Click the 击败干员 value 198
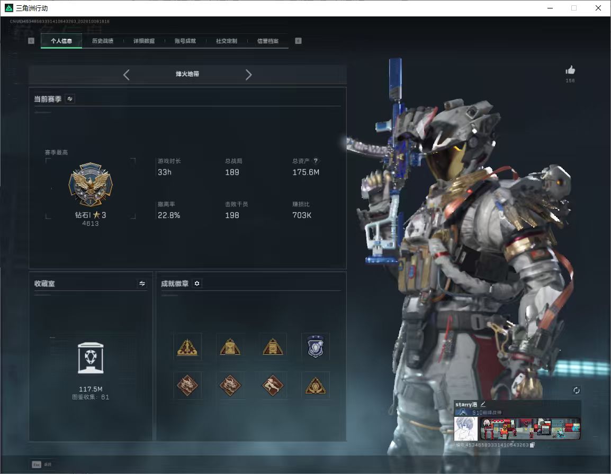This screenshot has width=611, height=474. (x=232, y=215)
